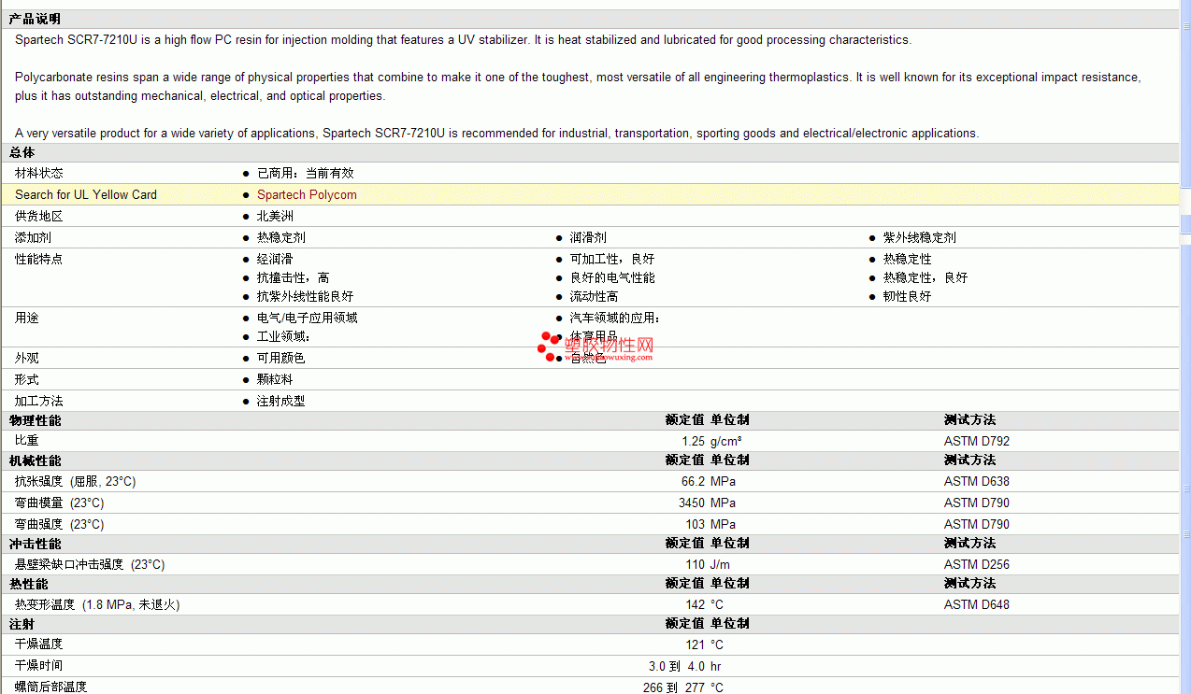Click the use 电气/电子应用领域
The image size is (1191, 694).
click(x=308, y=318)
